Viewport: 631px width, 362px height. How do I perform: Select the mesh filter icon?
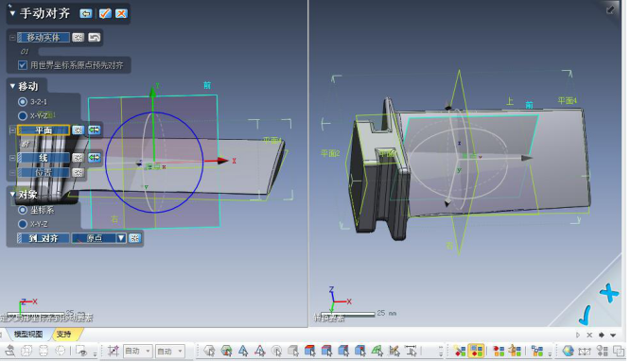(x=209, y=352)
